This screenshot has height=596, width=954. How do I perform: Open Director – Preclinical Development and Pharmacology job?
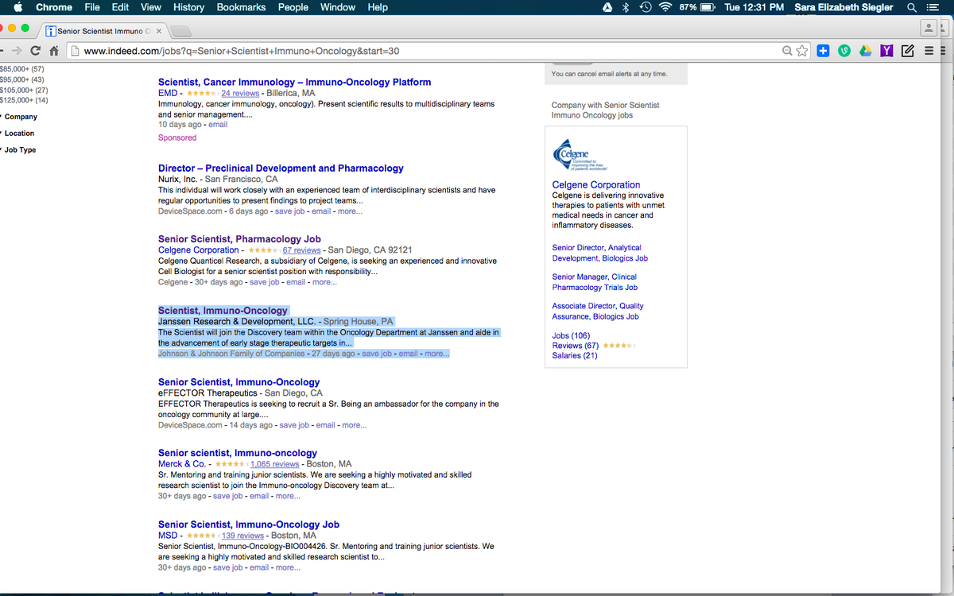coord(281,168)
